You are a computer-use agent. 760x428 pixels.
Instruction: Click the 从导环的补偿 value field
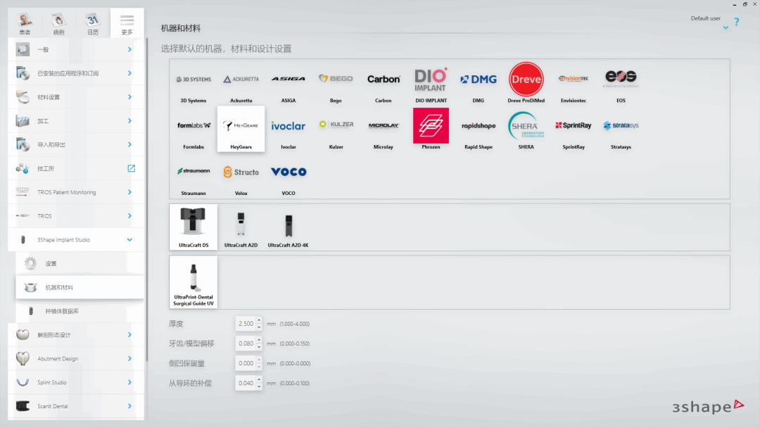coord(246,383)
